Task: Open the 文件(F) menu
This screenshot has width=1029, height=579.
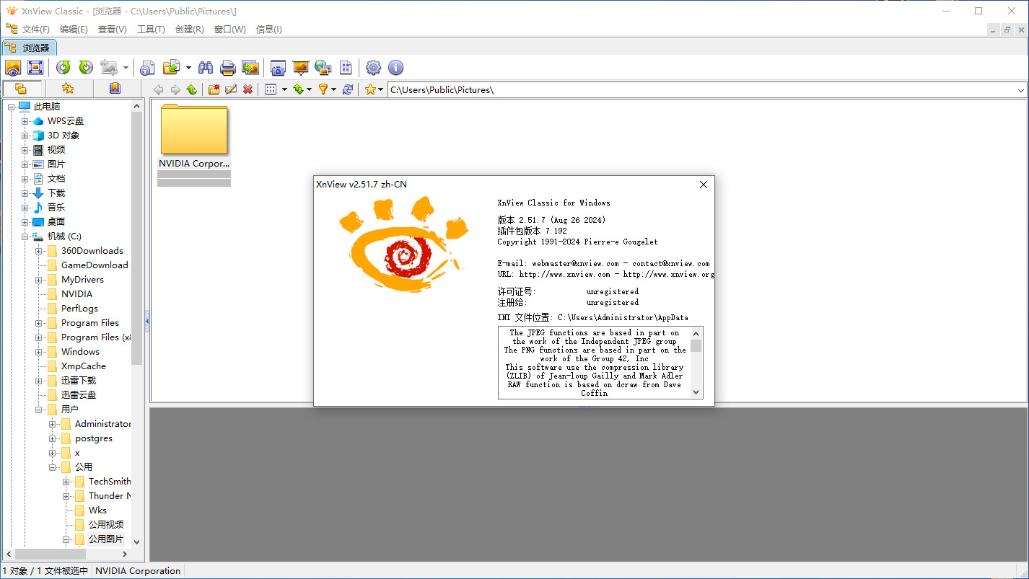Action: pos(35,29)
